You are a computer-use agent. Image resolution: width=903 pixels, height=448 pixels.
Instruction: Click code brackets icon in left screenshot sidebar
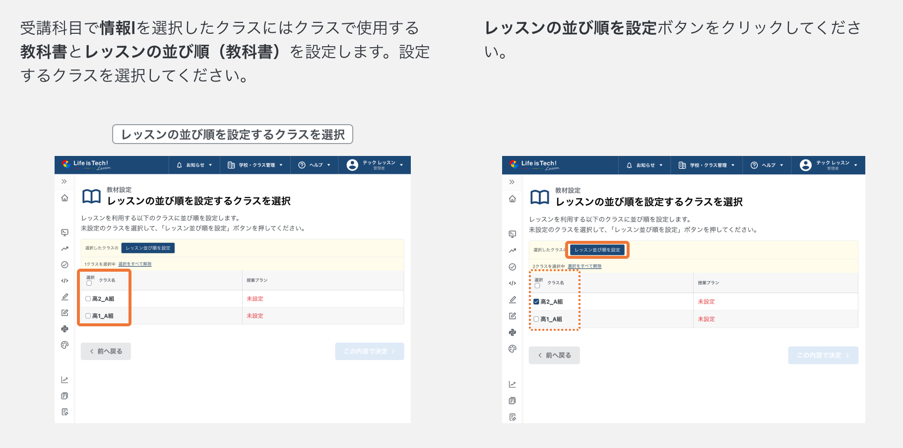(x=64, y=281)
